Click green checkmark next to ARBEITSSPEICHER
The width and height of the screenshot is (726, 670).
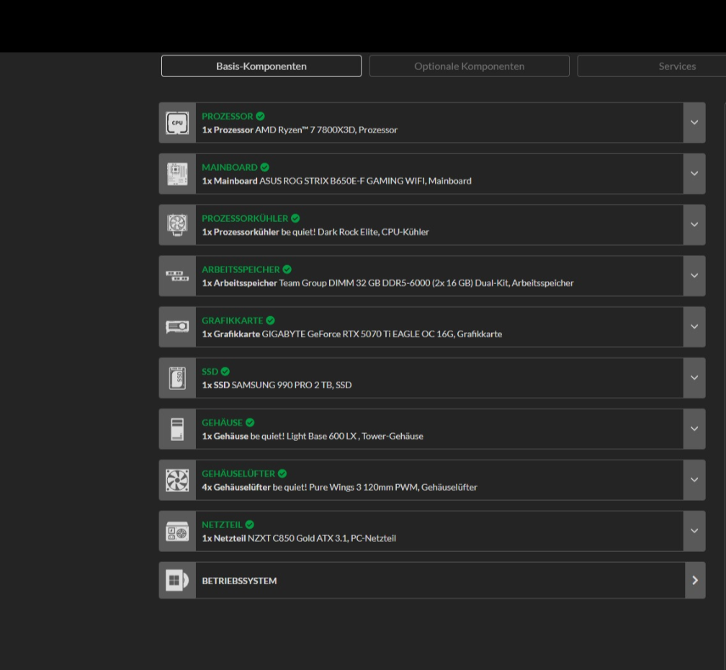pyautogui.click(x=287, y=269)
